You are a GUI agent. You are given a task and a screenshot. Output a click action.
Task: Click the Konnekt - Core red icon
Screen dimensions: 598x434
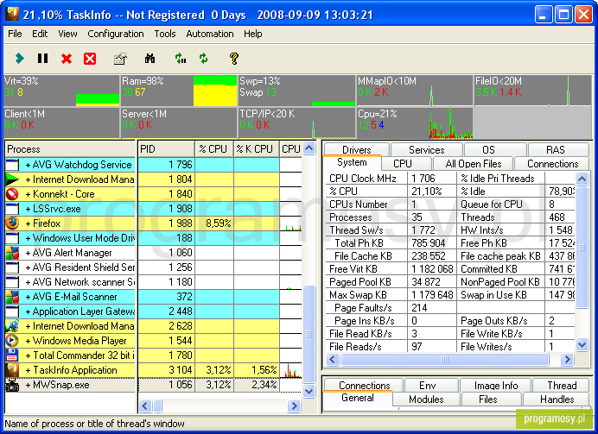coord(12,194)
